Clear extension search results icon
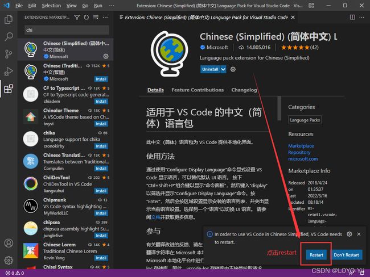This screenshot has height=277, width=370. (x=96, y=17)
